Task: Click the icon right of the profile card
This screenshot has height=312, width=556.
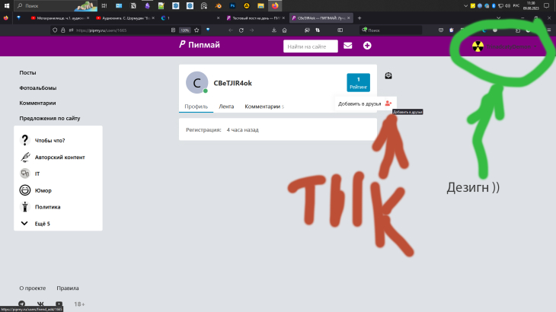Action: [388, 75]
